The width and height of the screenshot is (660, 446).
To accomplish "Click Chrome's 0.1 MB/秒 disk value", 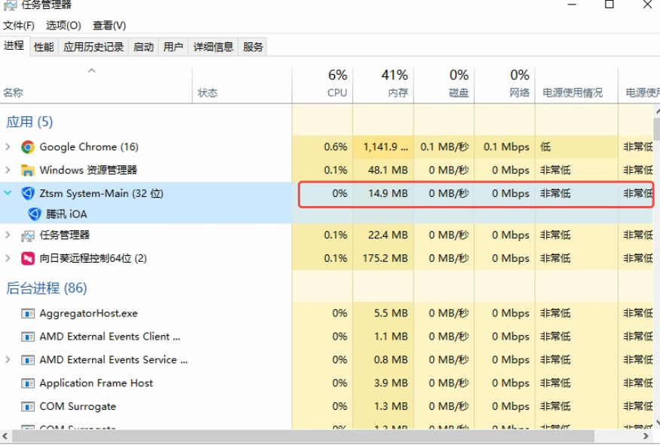I will pyautogui.click(x=444, y=147).
